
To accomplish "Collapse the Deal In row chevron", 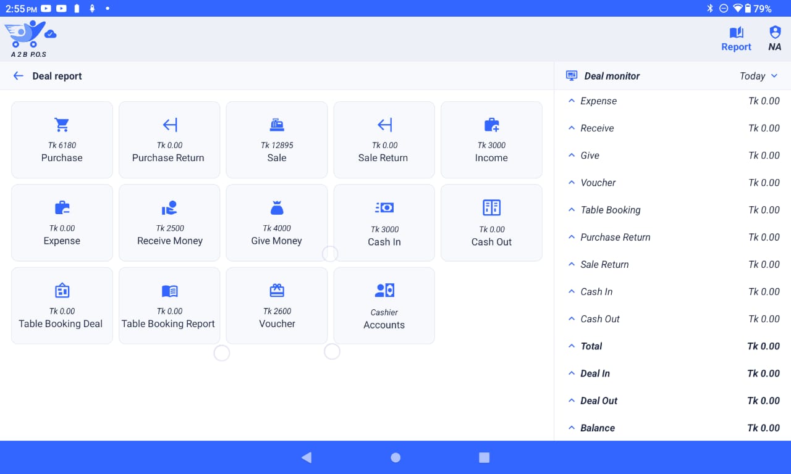I will 571,373.
